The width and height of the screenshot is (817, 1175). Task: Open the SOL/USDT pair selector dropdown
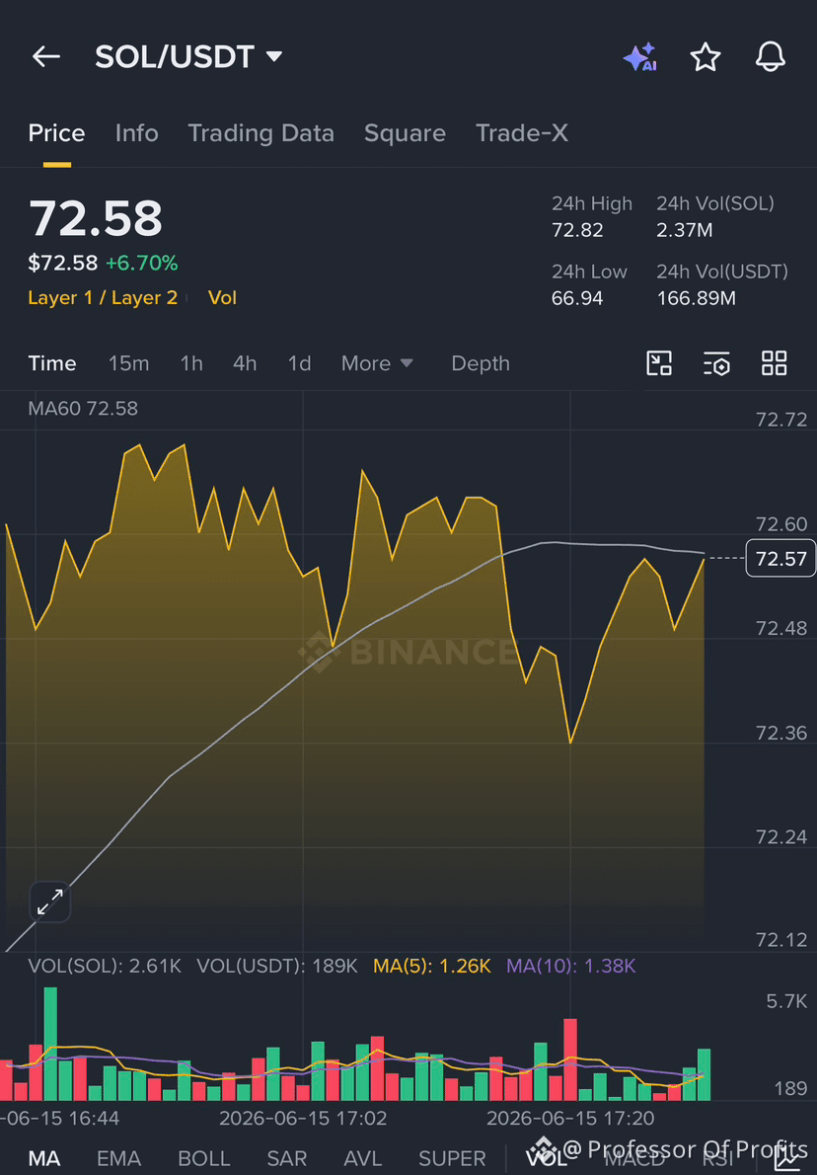pyautogui.click(x=187, y=57)
